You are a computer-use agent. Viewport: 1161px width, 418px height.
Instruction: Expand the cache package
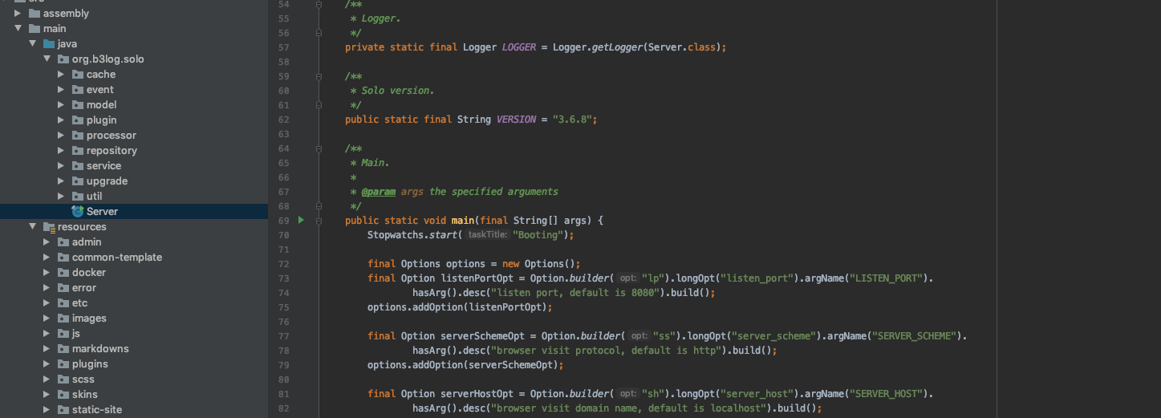tap(61, 75)
